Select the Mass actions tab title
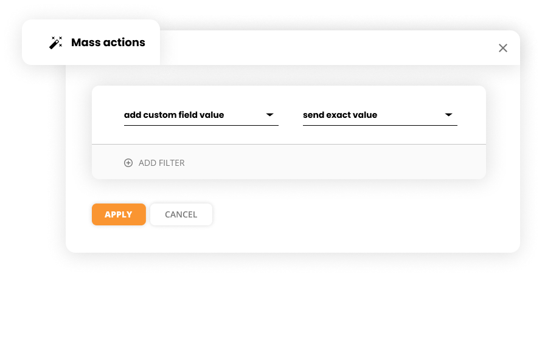542x342 pixels. 108,43
